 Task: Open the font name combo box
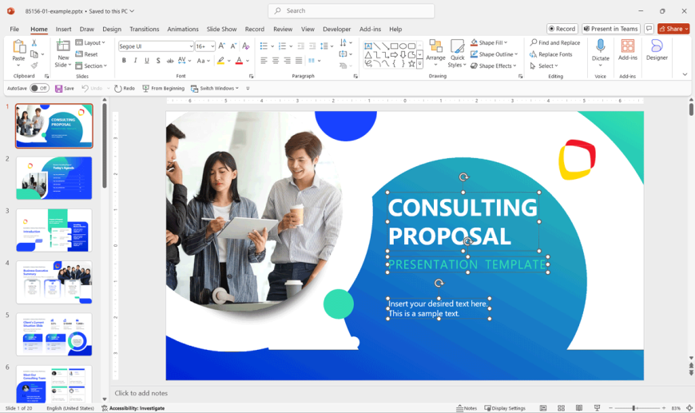point(156,46)
